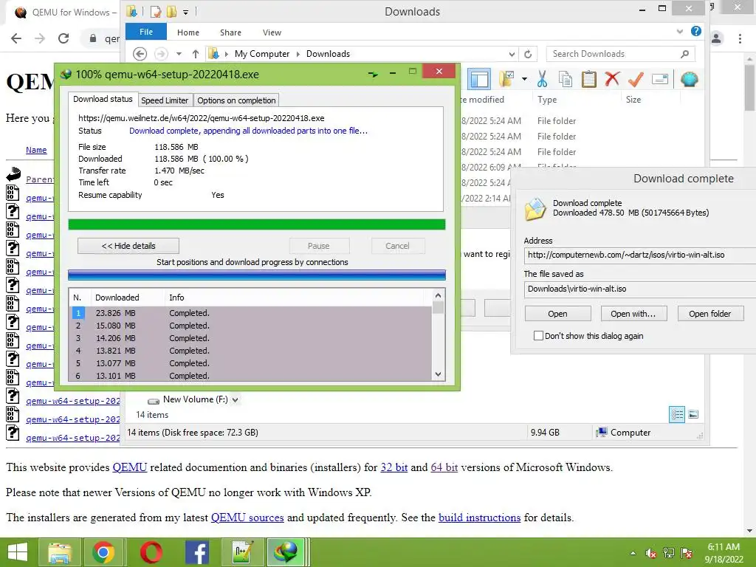This screenshot has width=756, height=567.
Task: Click the globe shell icon in Explorer toolbar
Action: pyautogui.click(x=690, y=79)
